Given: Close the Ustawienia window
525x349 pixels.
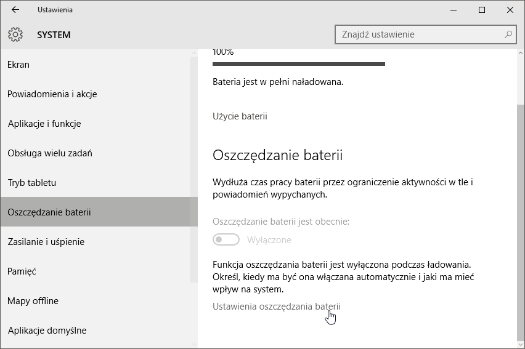Looking at the screenshot, I should 510,10.
